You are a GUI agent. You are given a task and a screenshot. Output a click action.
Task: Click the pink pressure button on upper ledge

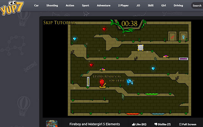pyautogui.click(x=166, y=56)
